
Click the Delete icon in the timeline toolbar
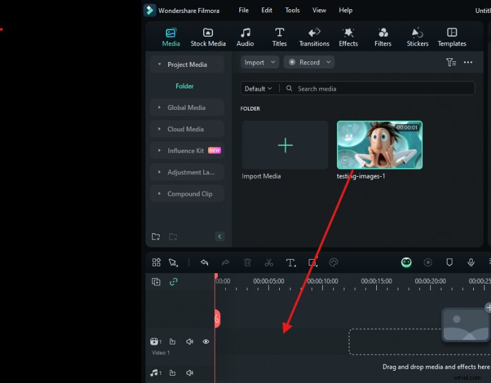pos(247,263)
